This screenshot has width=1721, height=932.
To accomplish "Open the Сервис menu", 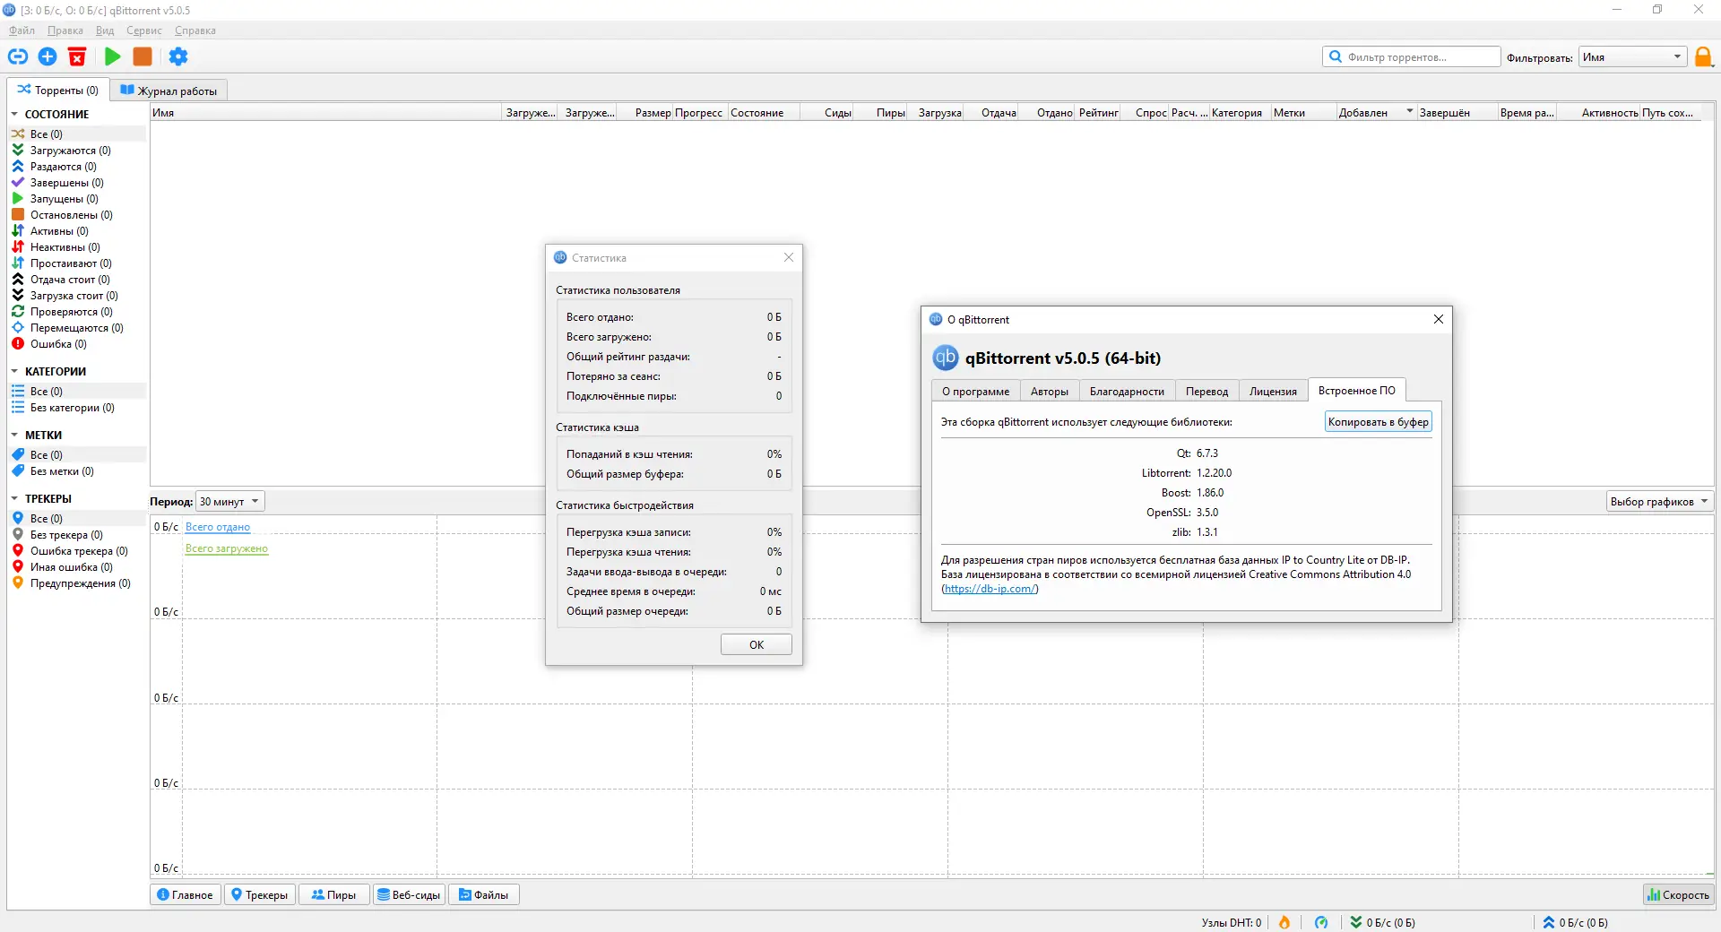I will click(x=144, y=30).
